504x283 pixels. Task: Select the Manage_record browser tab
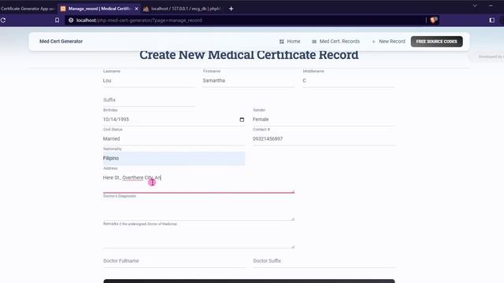pyautogui.click(x=99, y=9)
